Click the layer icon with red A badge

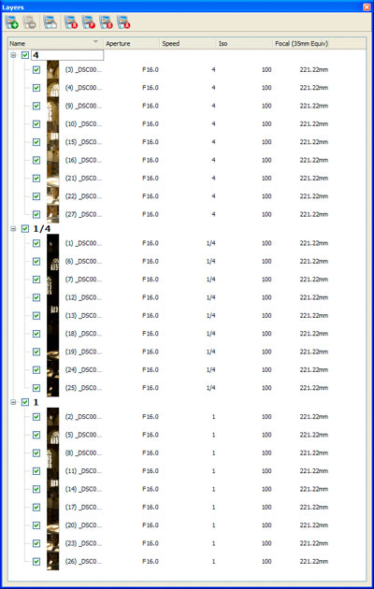[x=124, y=22]
